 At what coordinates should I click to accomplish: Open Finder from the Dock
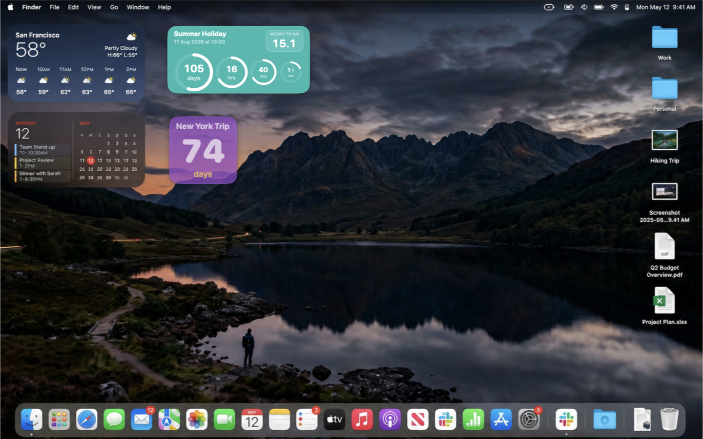pos(32,419)
